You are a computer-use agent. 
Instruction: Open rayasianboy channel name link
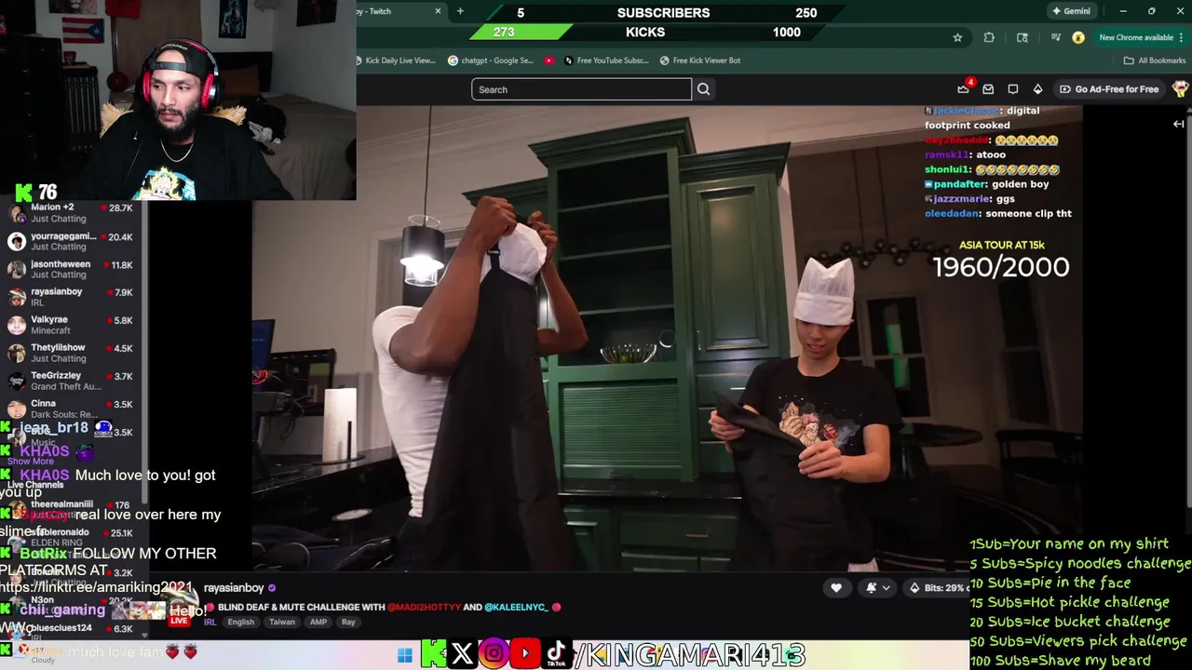pyautogui.click(x=234, y=588)
